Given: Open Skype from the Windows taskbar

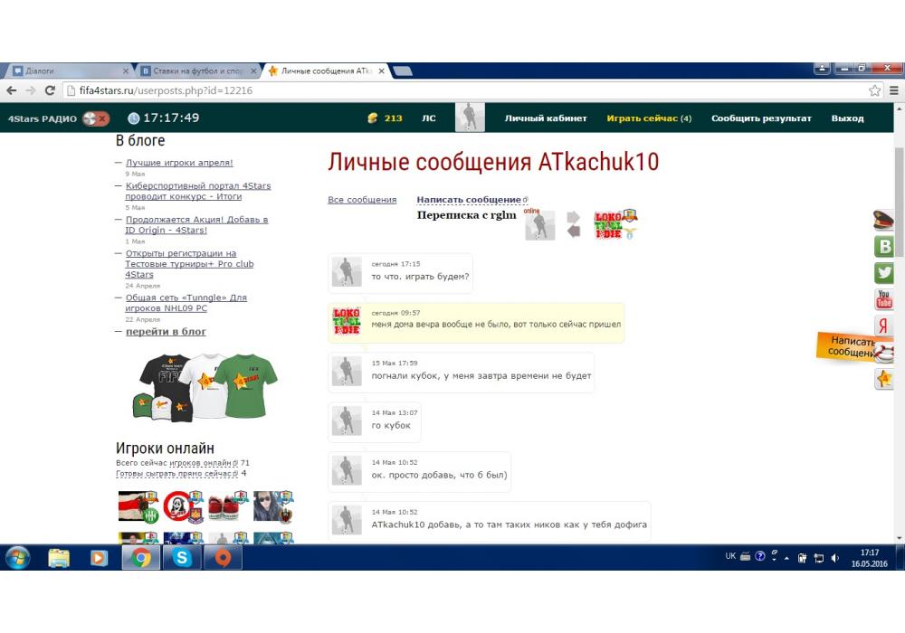Looking at the screenshot, I should tap(182, 558).
